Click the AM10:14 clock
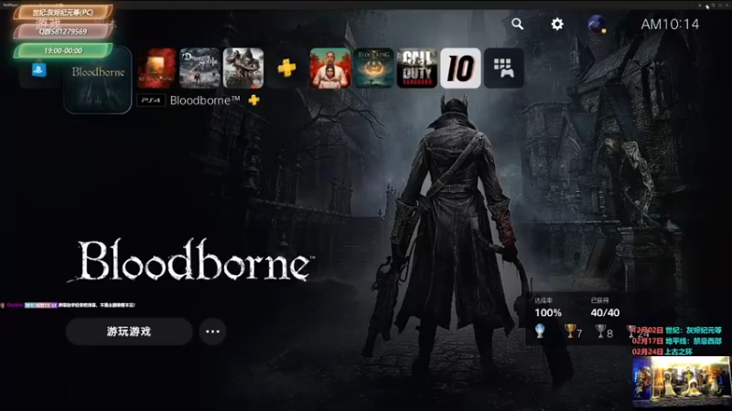The image size is (732, 411). [670, 25]
